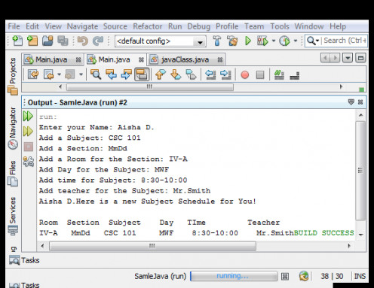Click the maximize editor window button
This screenshot has height=288, width=374.
point(360,58)
